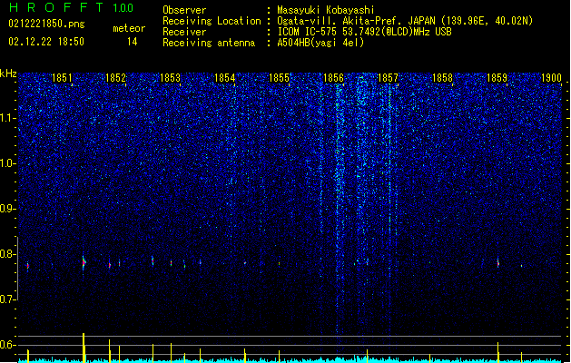Select the Ogata-vill. Akita-Pref. JAPAN location text
Screen dimensions: 571x363
coord(405,21)
